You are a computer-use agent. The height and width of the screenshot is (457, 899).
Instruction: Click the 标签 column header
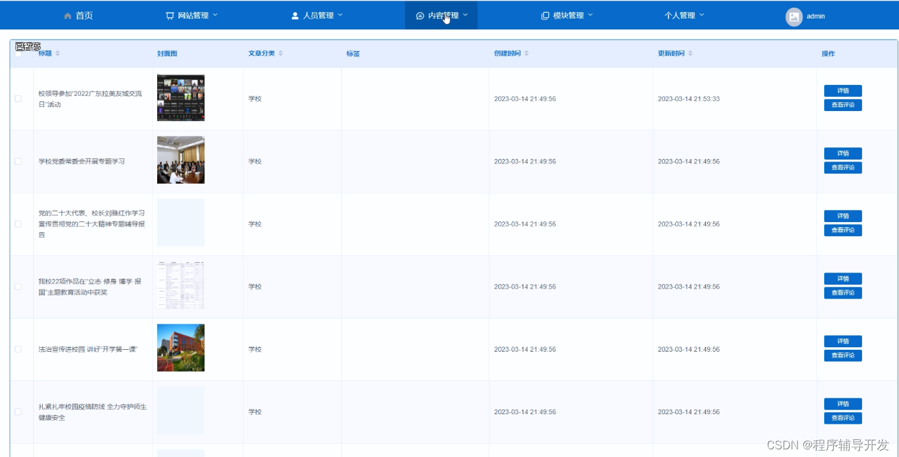pyautogui.click(x=353, y=54)
